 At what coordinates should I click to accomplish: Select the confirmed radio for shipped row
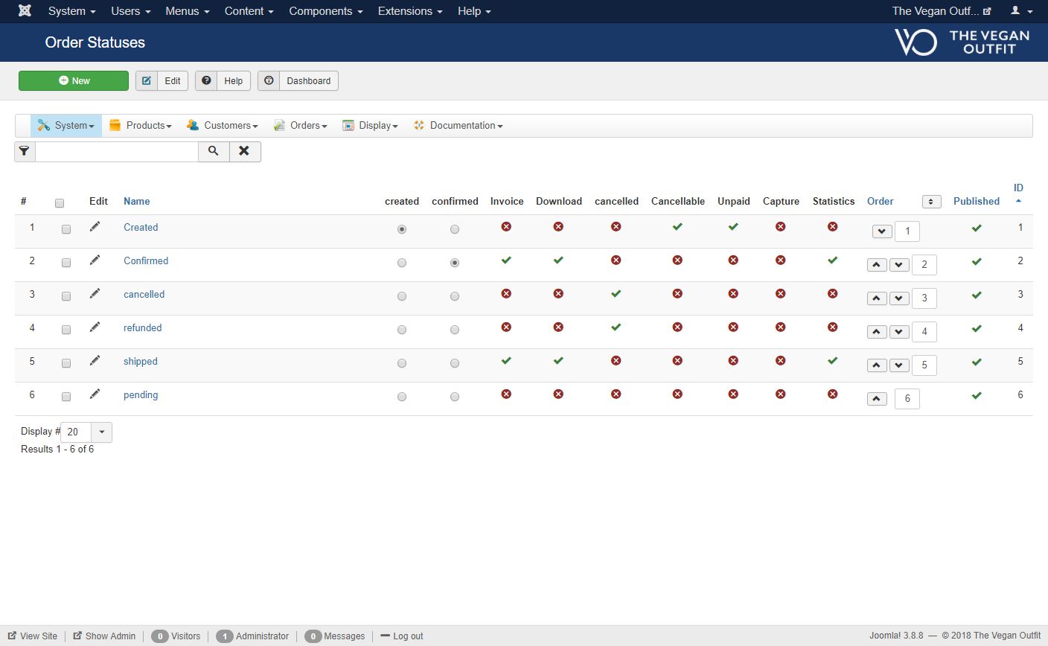click(455, 363)
